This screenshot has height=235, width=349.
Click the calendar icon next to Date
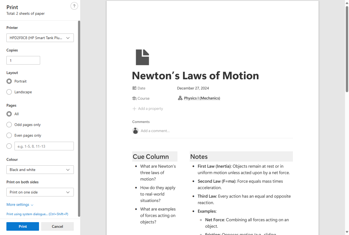tap(134, 88)
